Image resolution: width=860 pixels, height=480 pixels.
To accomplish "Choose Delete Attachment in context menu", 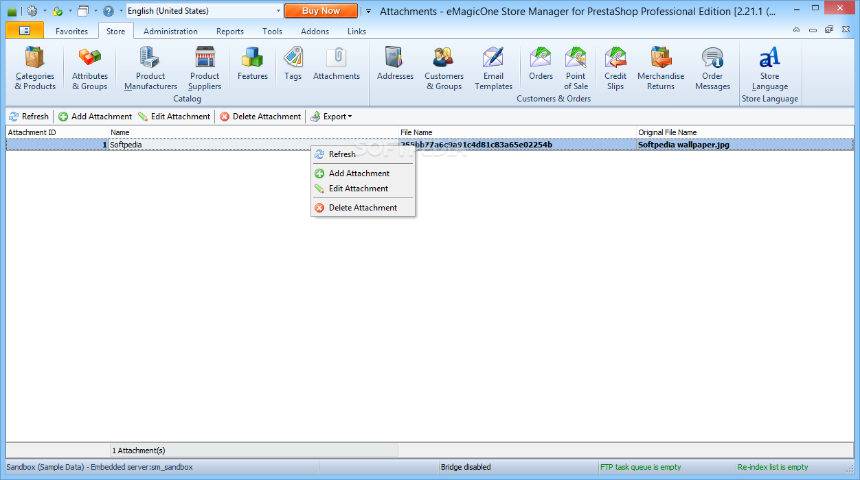I will click(363, 208).
